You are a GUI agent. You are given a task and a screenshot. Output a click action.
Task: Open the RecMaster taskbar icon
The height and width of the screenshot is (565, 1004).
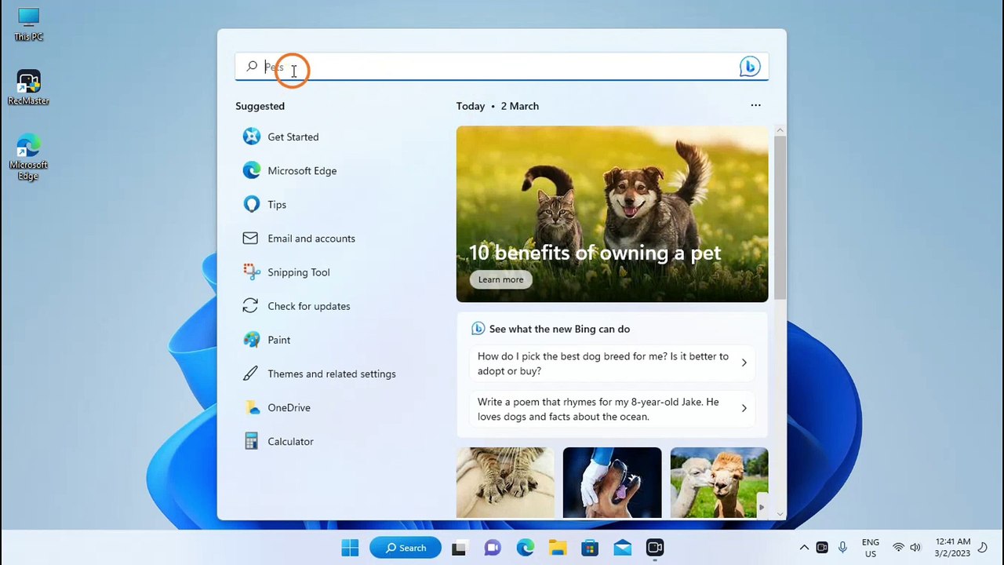pyautogui.click(x=655, y=548)
